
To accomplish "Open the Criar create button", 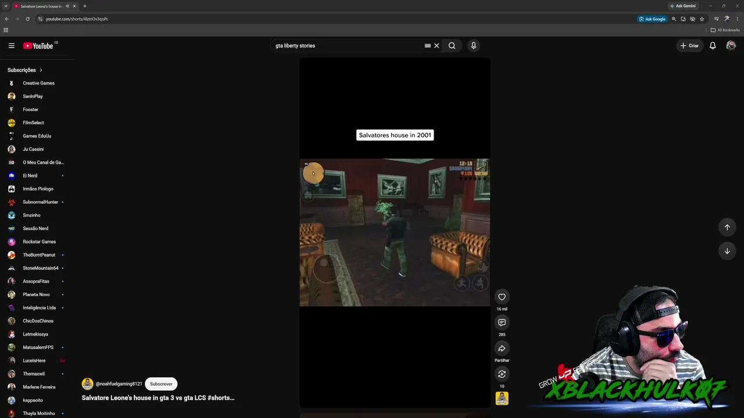I will click(x=690, y=46).
